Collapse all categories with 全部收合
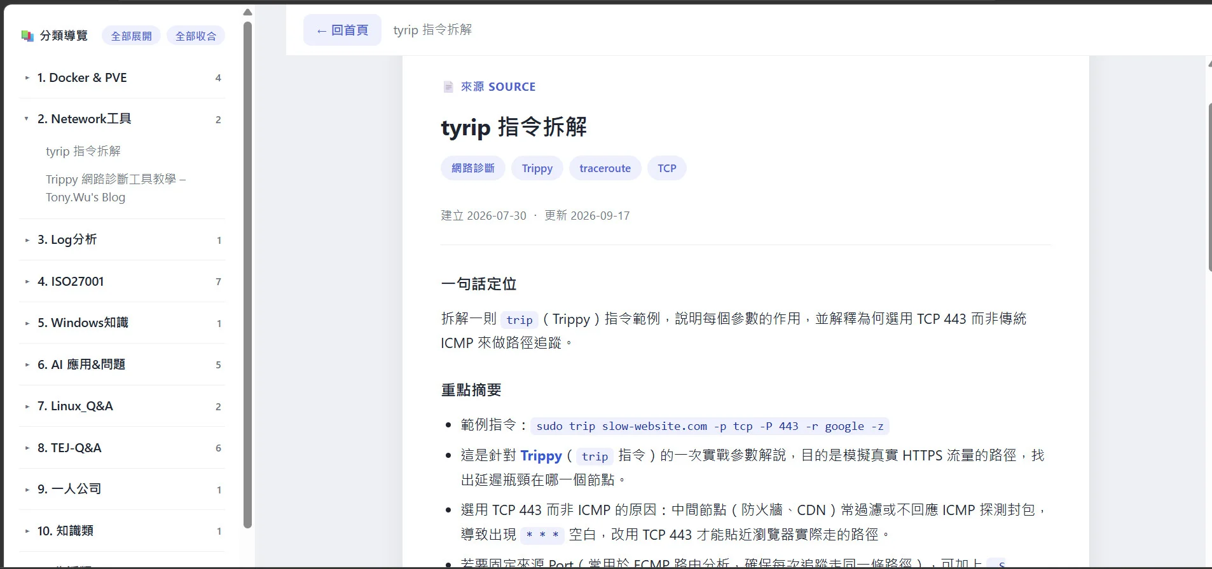 (196, 36)
